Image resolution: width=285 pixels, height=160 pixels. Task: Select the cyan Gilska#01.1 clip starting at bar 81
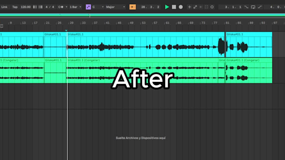(x=249, y=45)
